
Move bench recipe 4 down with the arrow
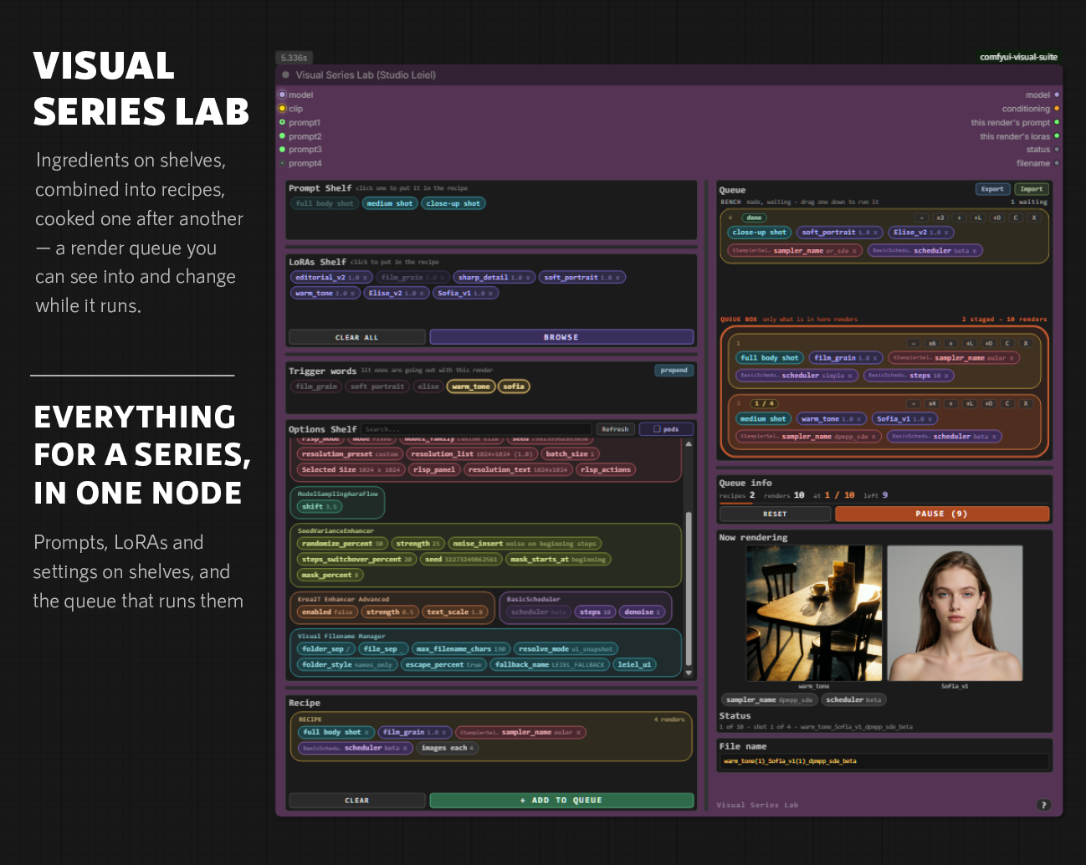pyautogui.click(x=959, y=218)
